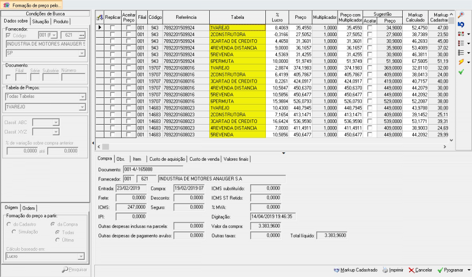472x277 pixels.
Task: Click the blue undo arrow icon
Action: pyautogui.click(x=460, y=24)
